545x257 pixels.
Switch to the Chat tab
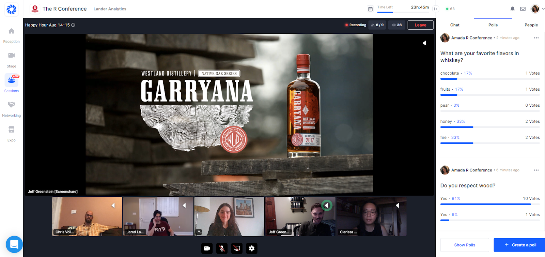pyautogui.click(x=455, y=25)
